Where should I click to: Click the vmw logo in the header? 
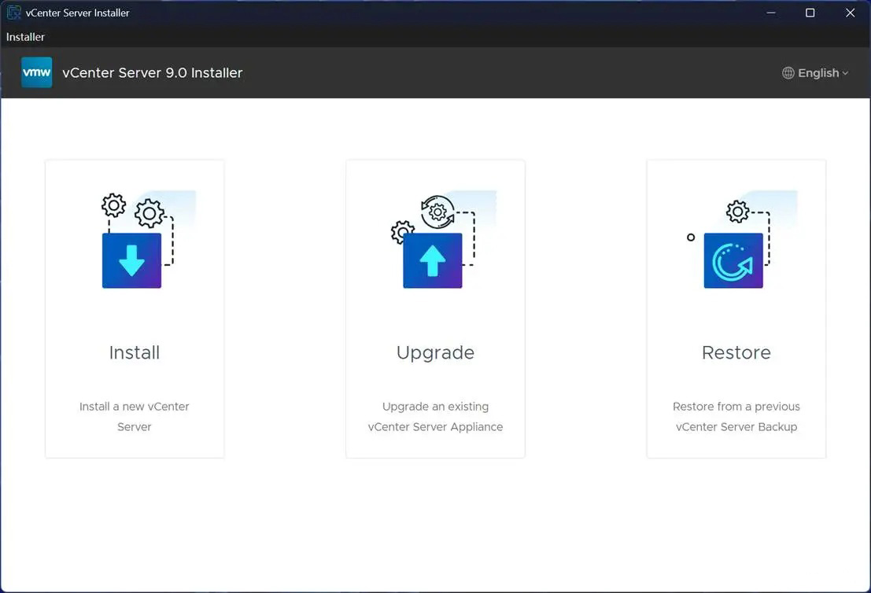[x=36, y=72]
